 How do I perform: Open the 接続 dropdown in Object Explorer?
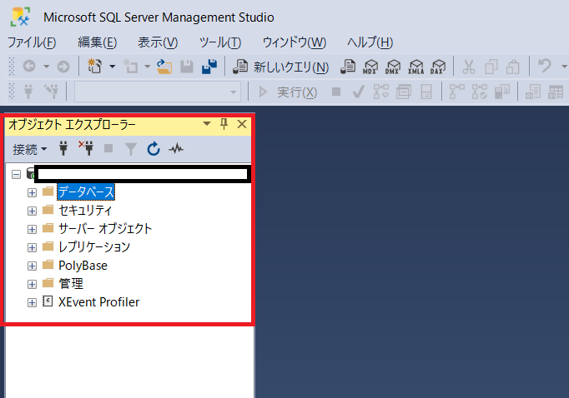coord(30,149)
